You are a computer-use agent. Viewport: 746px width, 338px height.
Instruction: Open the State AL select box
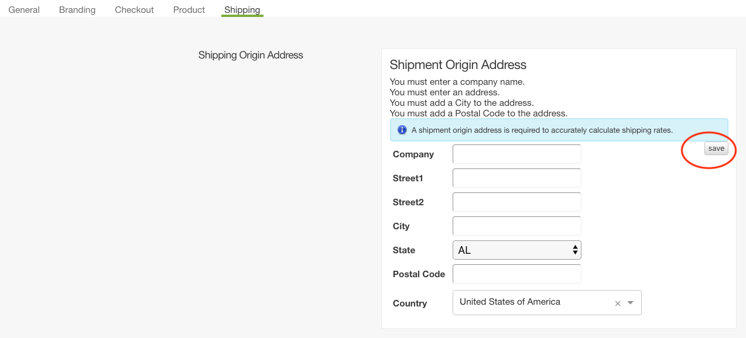point(516,250)
